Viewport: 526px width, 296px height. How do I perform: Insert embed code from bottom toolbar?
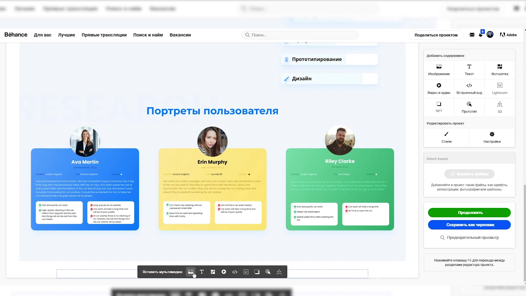coord(235,272)
